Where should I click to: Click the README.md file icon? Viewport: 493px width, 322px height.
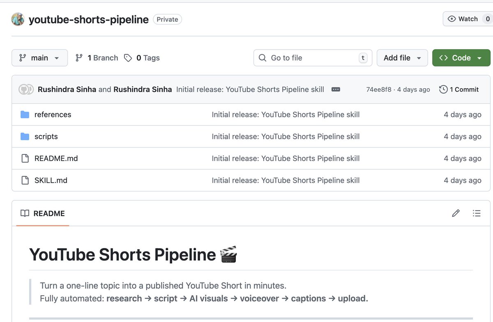[x=25, y=158]
